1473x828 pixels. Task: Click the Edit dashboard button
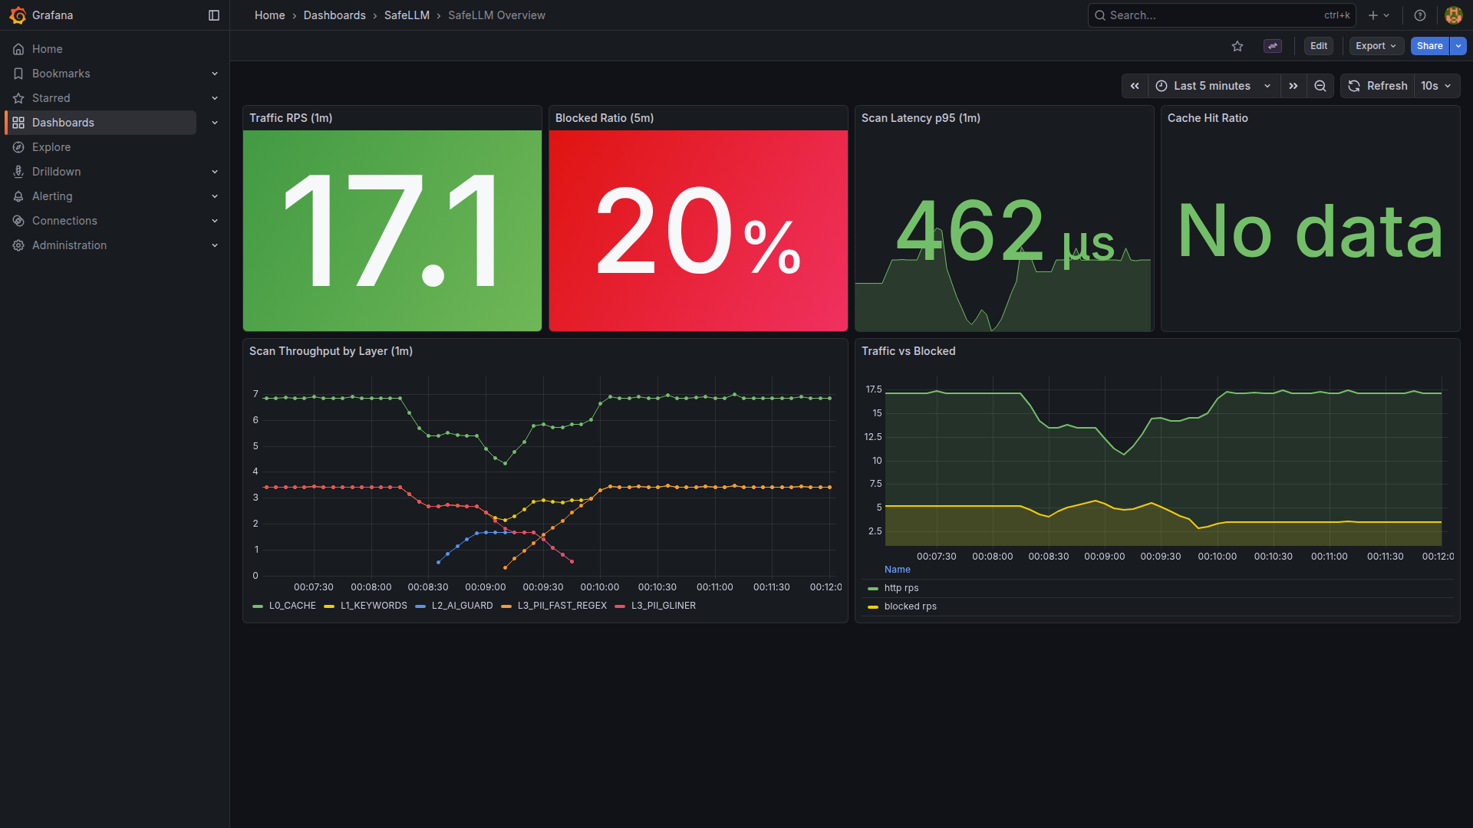[x=1318, y=46]
